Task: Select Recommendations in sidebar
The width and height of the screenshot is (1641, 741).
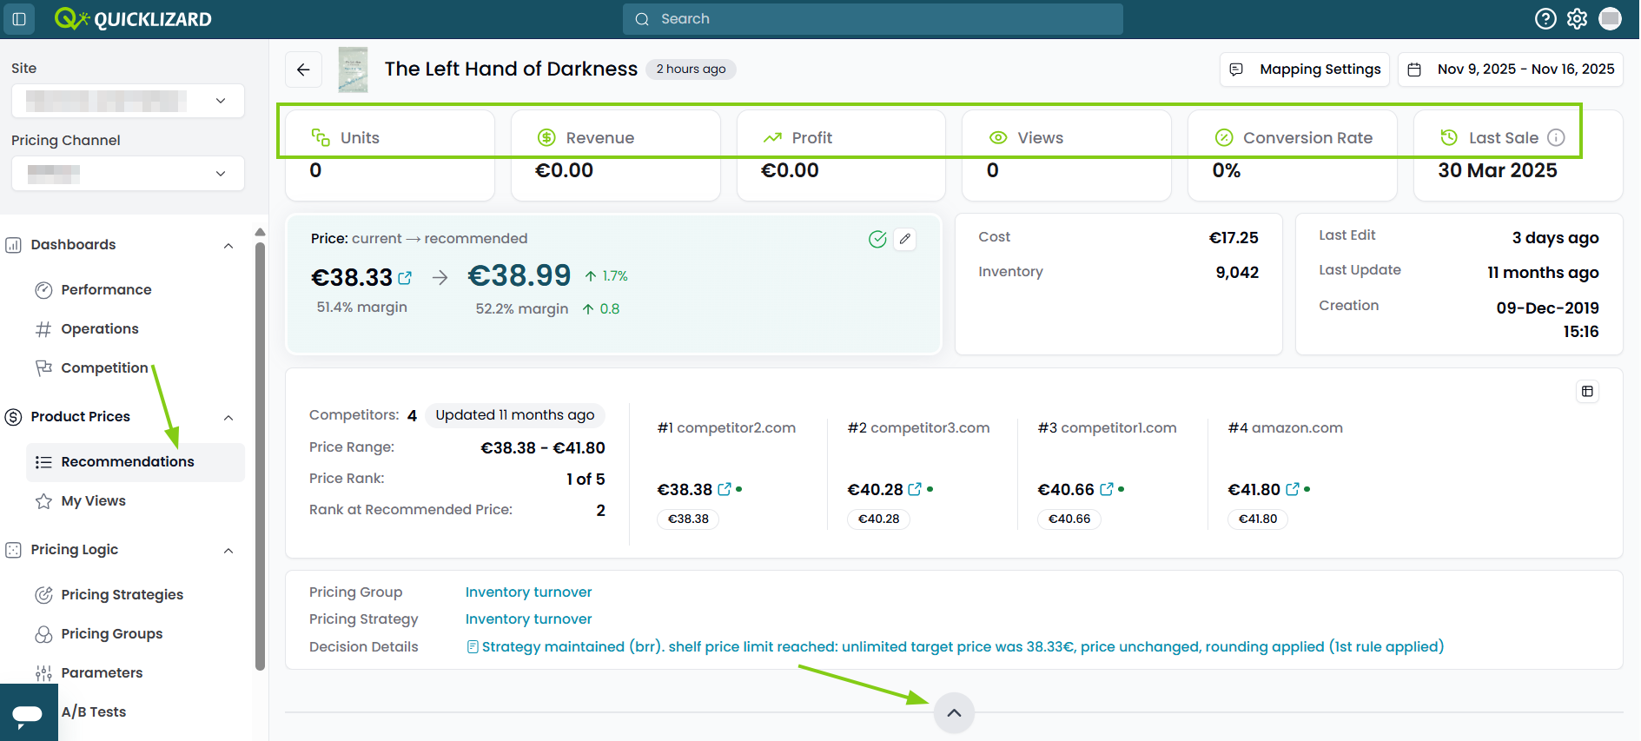Action: [x=136, y=462]
